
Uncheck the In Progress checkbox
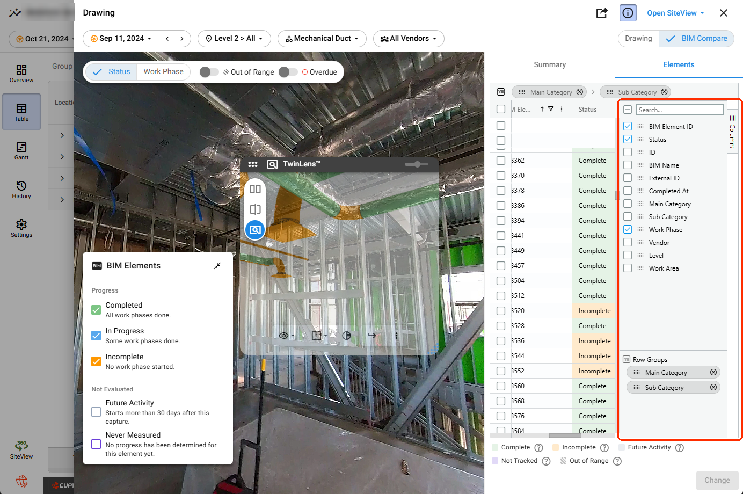click(96, 336)
